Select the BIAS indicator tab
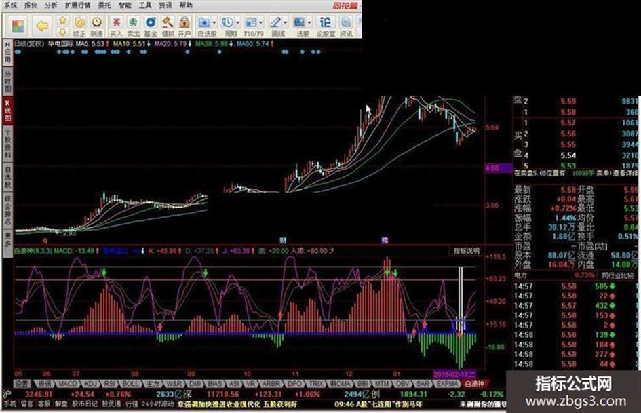 (x=215, y=384)
